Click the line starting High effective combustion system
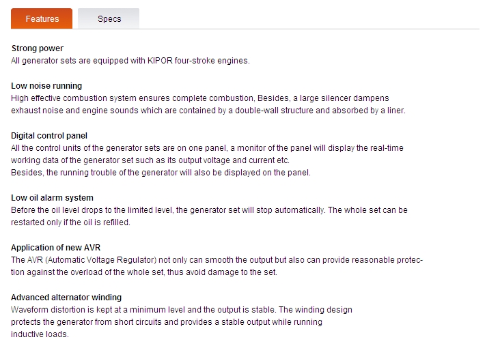 (x=199, y=98)
